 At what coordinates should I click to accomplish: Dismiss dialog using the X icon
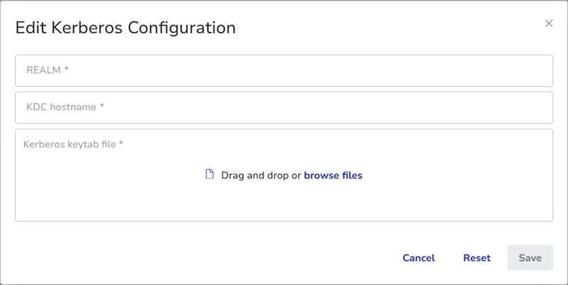pyautogui.click(x=549, y=23)
